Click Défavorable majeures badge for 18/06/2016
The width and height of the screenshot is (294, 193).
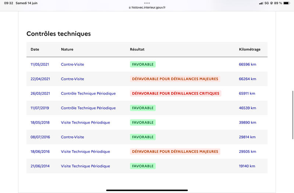[x=175, y=151]
